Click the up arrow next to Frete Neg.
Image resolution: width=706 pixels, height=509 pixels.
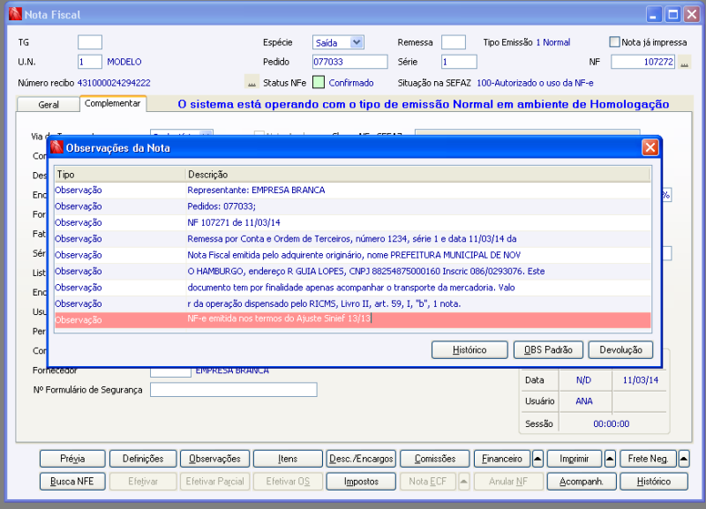[683, 459]
